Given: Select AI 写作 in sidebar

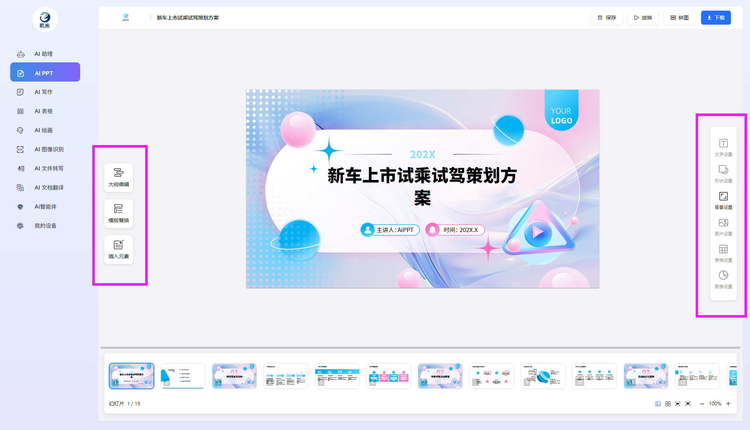Looking at the screenshot, I should [43, 92].
